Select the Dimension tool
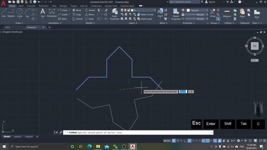 [x=52, y=13]
